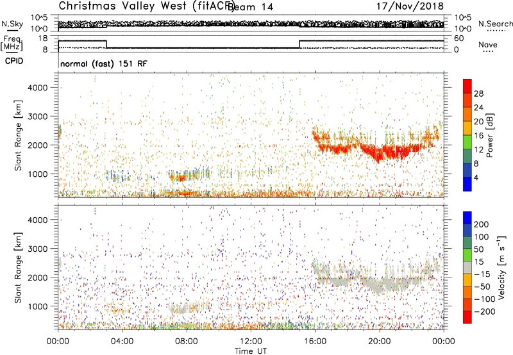Click the '20' power colorbar value
This screenshot has height=355, width=513.
point(478,122)
